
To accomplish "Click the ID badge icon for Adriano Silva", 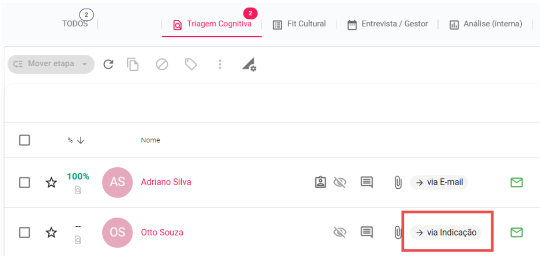I will [x=320, y=182].
